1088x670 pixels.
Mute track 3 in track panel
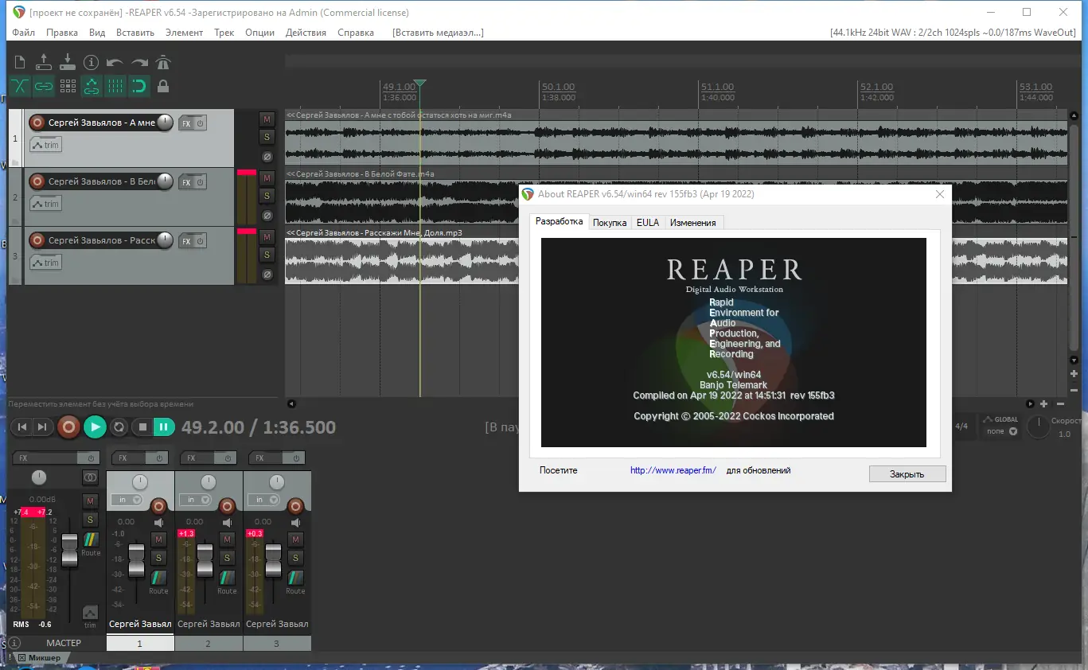[267, 237]
